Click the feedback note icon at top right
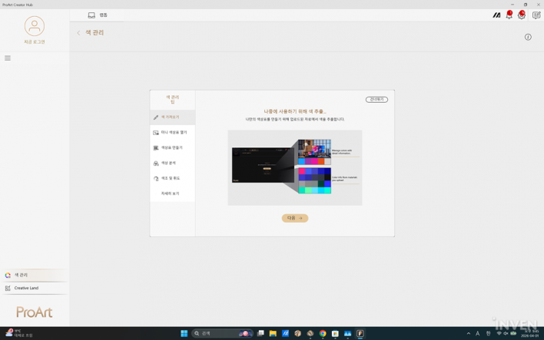This screenshot has width=544, height=340. [536, 15]
